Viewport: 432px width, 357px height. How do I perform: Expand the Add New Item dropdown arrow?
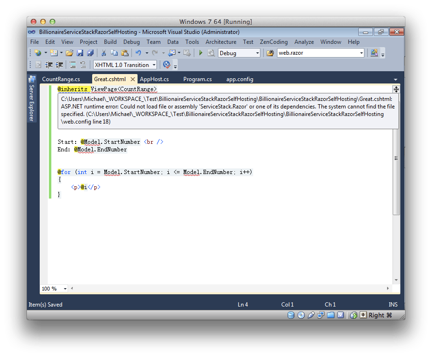(x=61, y=53)
